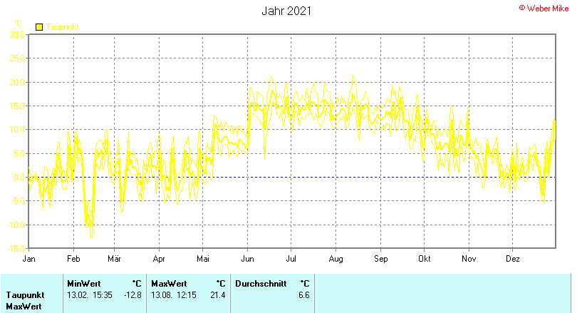The height and width of the screenshot is (313, 577).
Task: Click the Dez month label
Action: point(513,259)
